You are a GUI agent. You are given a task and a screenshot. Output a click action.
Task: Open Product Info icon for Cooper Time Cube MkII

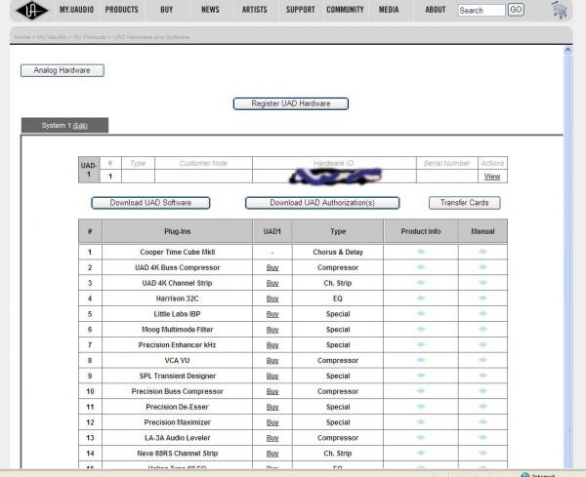click(x=421, y=252)
